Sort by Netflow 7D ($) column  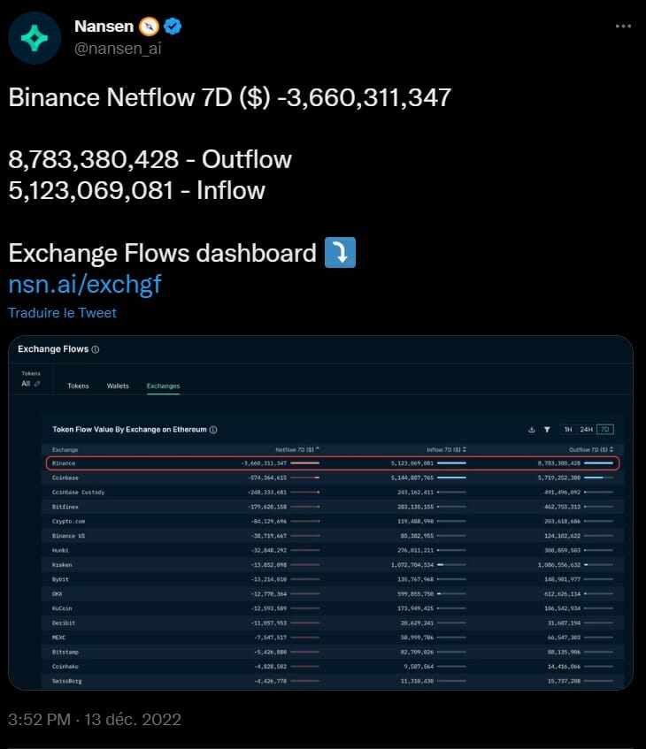click(297, 449)
